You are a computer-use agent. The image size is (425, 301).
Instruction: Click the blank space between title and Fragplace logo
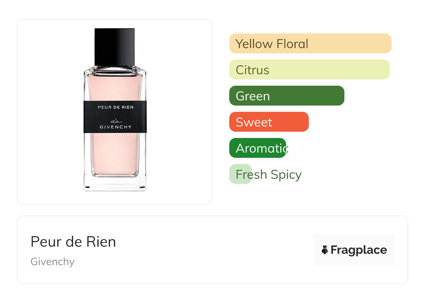213,250
